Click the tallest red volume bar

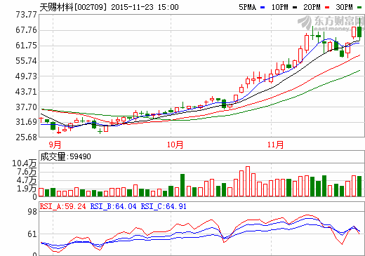pos(248,181)
